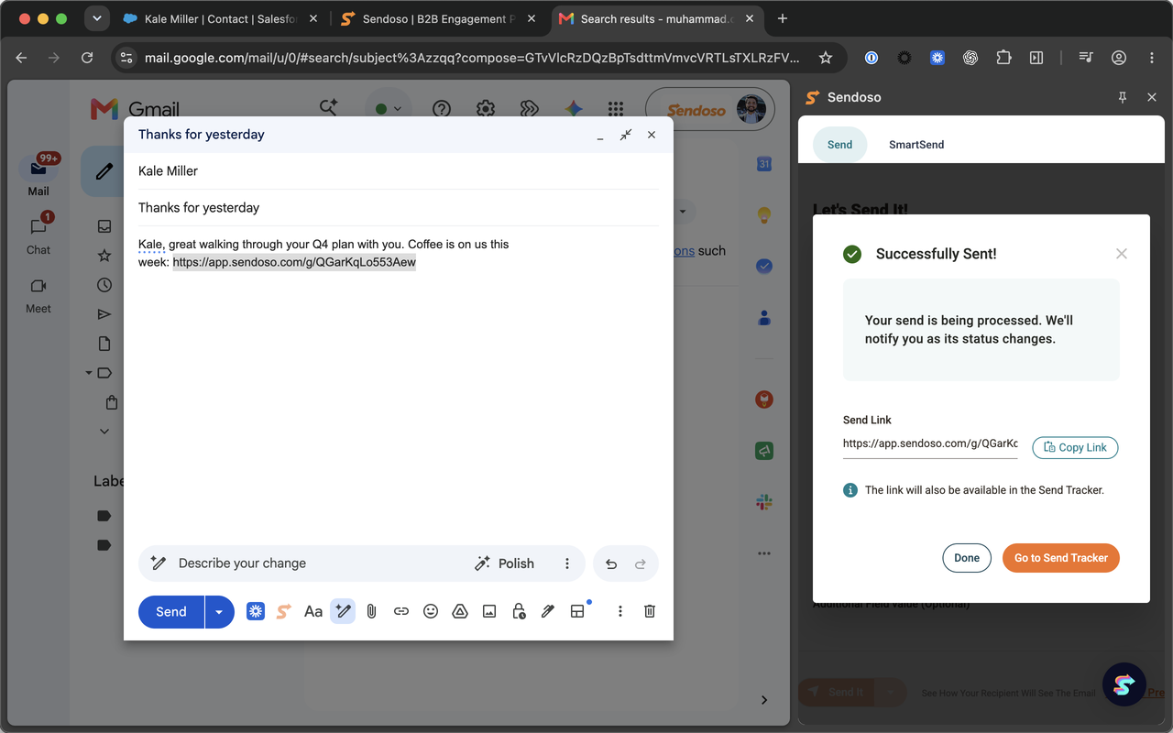Screen dimensions: 1173x733
Task: Open more options next to Polish
Action: (567, 563)
